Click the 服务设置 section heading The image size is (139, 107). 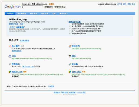[14, 40]
